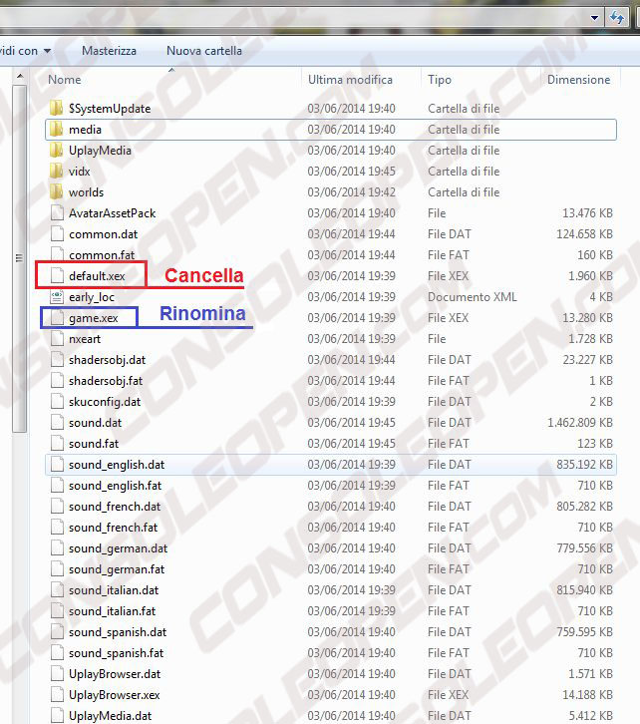
Task: Click the 14.188 KB size of UplayBrowser.xex
Action: pyautogui.click(x=587, y=694)
